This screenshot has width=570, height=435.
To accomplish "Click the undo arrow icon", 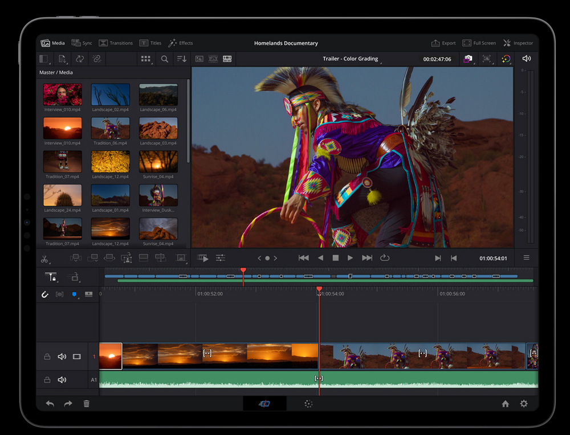I will click(50, 404).
